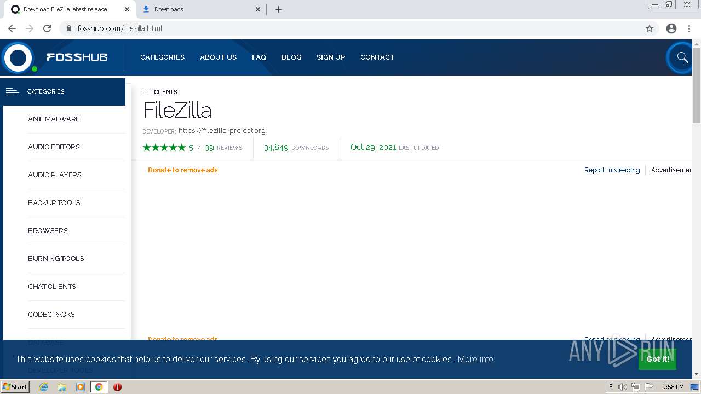Viewport: 701px width, 394px height.
Task: Select BROWSERS category
Action: (x=48, y=231)
